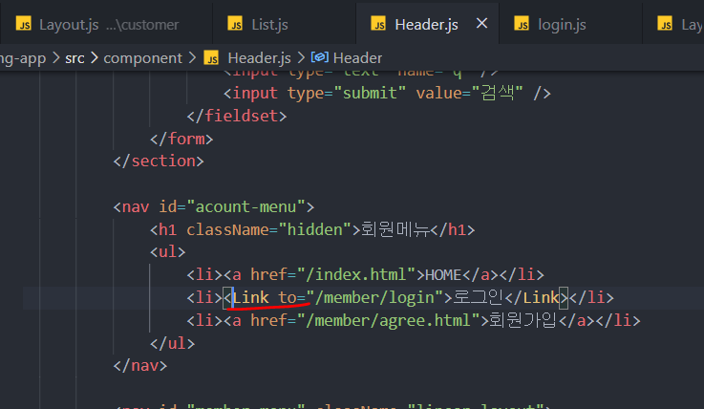Click the JS icon on Layout.js tab
This screenshot has height=409, width=704.
coord(23,24)
